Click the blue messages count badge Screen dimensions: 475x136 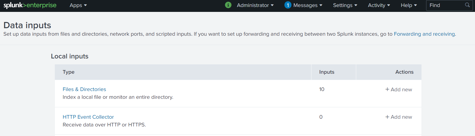coord(288,5)
